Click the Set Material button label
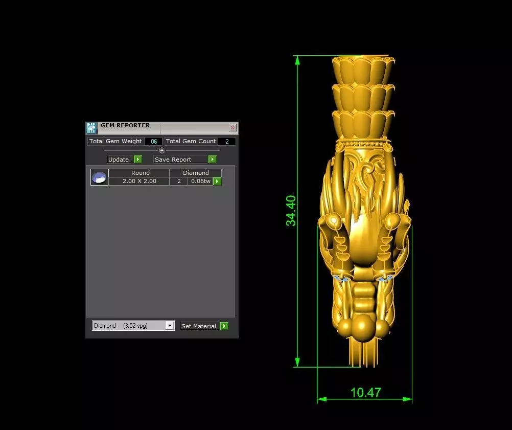 (199, 326)
